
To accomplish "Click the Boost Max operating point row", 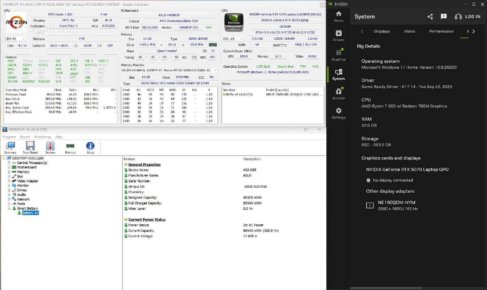I will 61,103.
